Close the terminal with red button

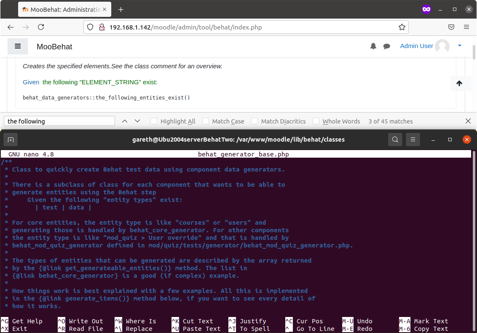[x=466, y=140]
